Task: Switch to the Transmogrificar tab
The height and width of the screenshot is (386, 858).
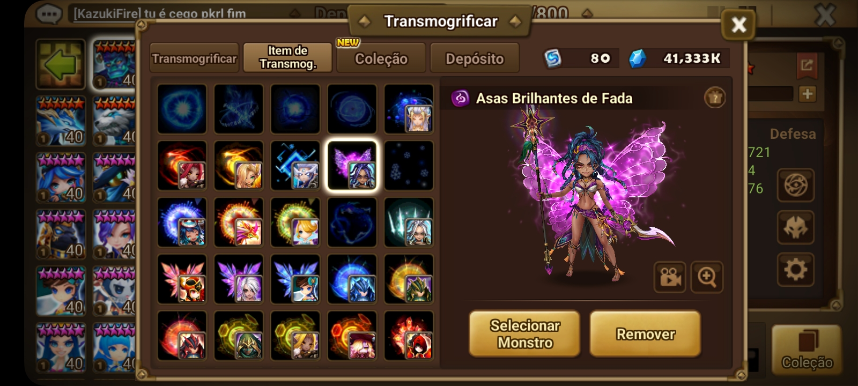Action: coord(194,58)
